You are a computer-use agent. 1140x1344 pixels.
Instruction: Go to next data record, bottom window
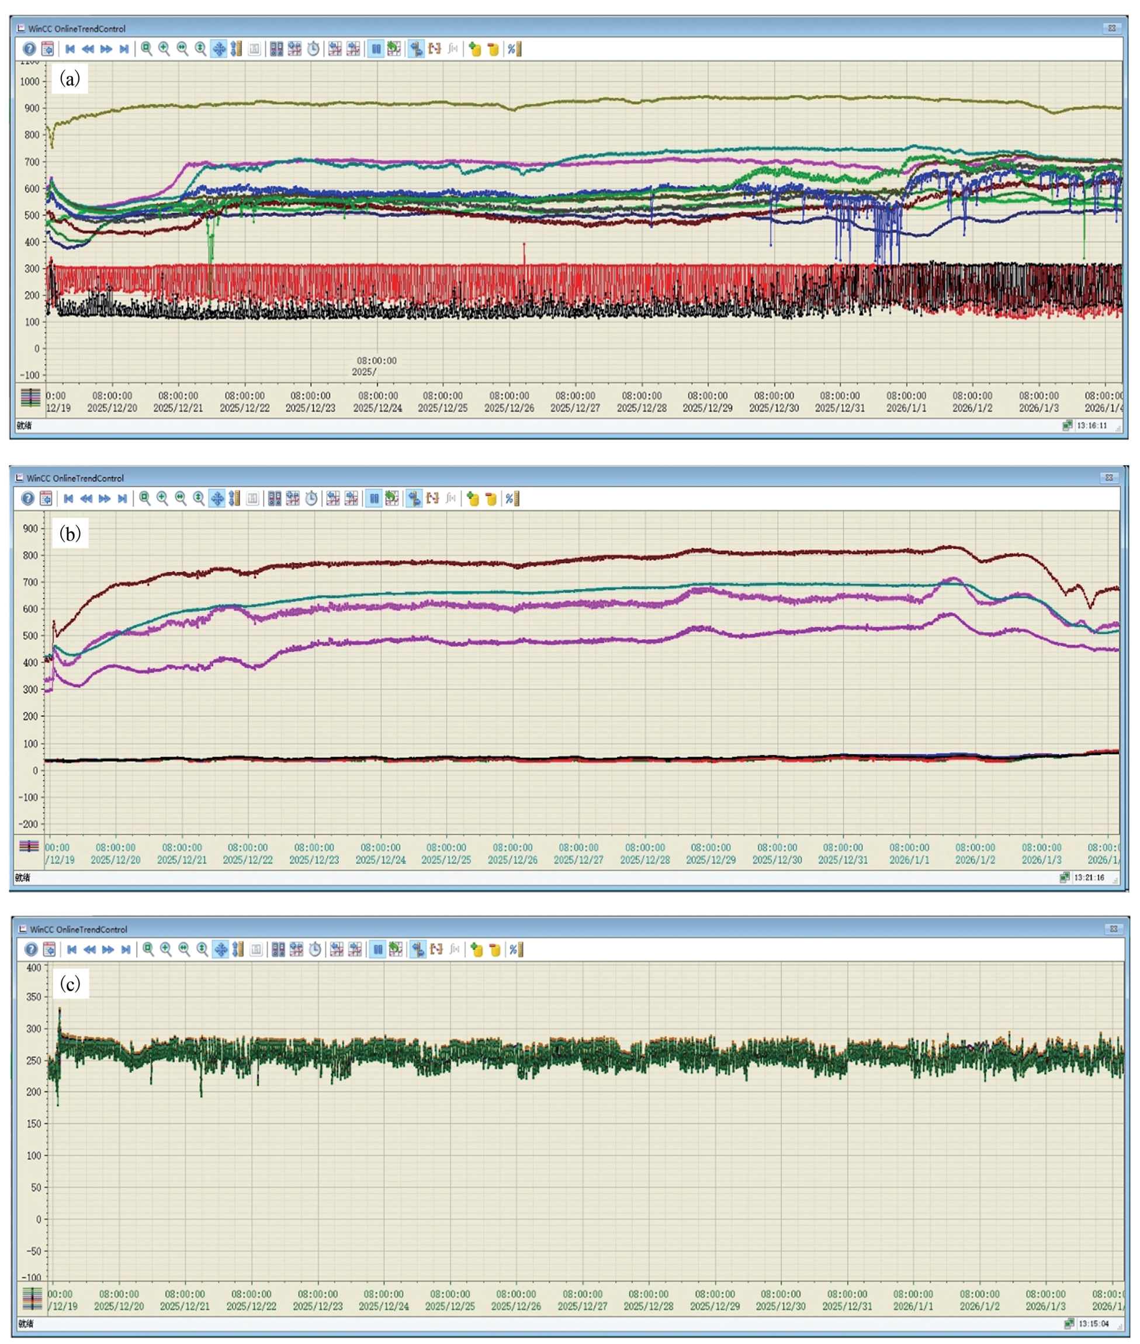pos(108,950)
